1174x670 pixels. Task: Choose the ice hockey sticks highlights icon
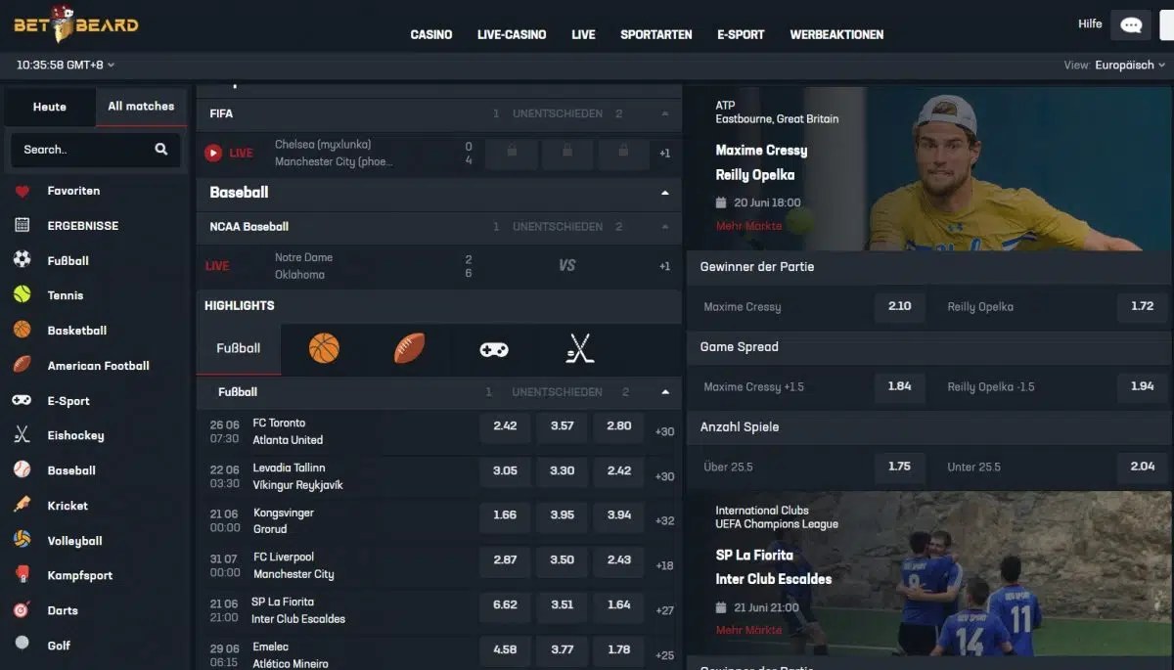[580, 348]
